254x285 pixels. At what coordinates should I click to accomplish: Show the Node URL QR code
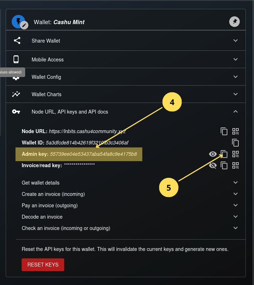point(236,131)
